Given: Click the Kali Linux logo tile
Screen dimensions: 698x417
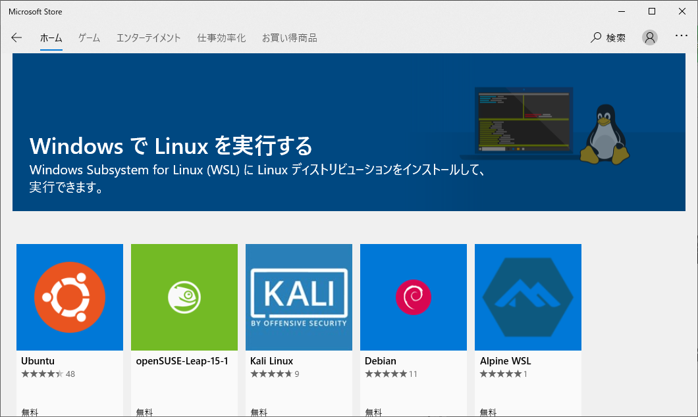Looking at the screenshot, I should point(299,297).
